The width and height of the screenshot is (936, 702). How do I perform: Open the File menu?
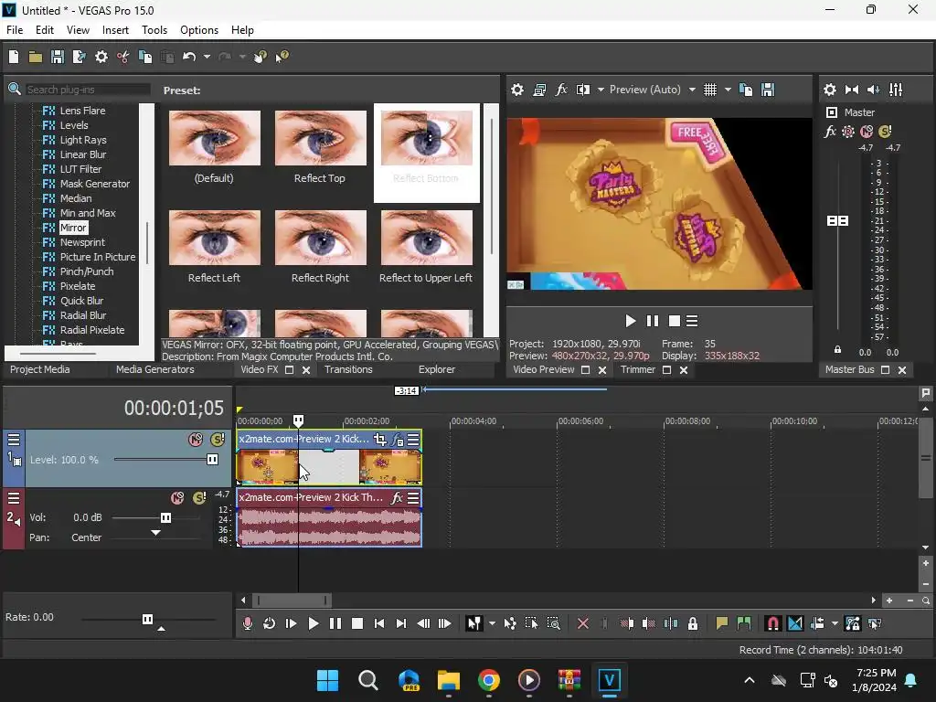(x=15, y=30)
